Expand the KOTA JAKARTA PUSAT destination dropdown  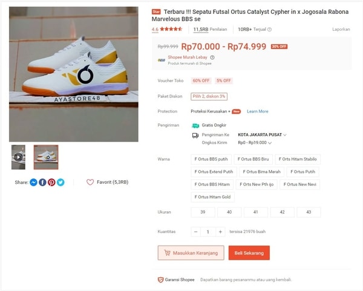click(x=262, y=135)
